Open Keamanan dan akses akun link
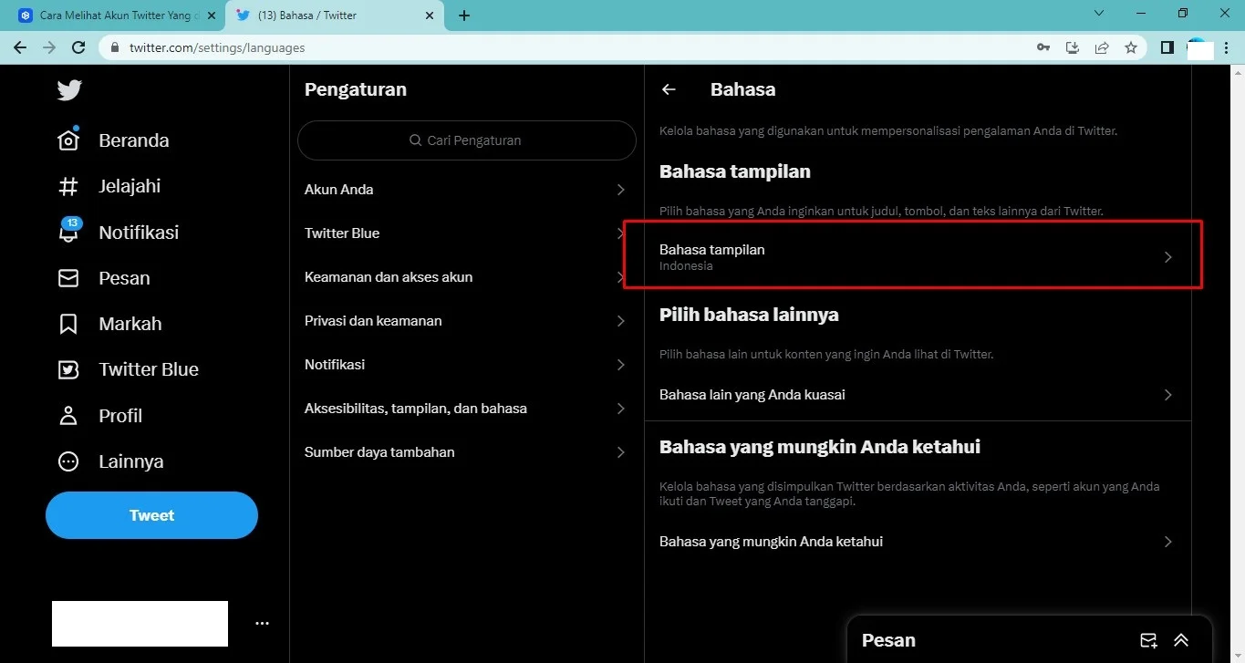The image size is (1245, 663). tap(389, 277)
